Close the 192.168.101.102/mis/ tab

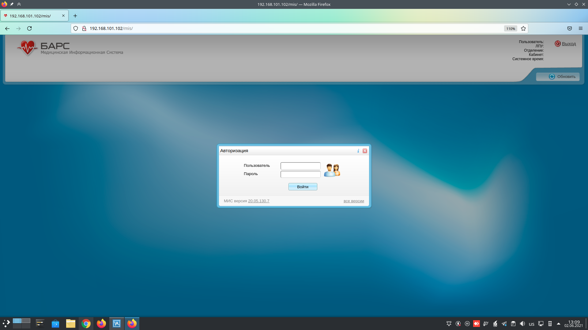point(63,16)
